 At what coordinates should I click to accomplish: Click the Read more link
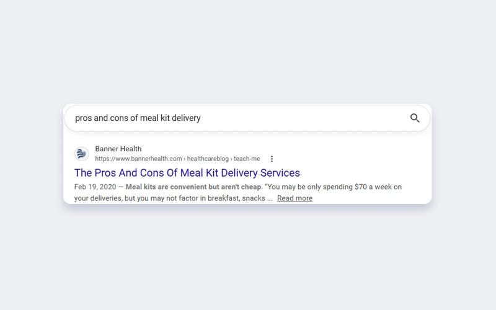295,198
